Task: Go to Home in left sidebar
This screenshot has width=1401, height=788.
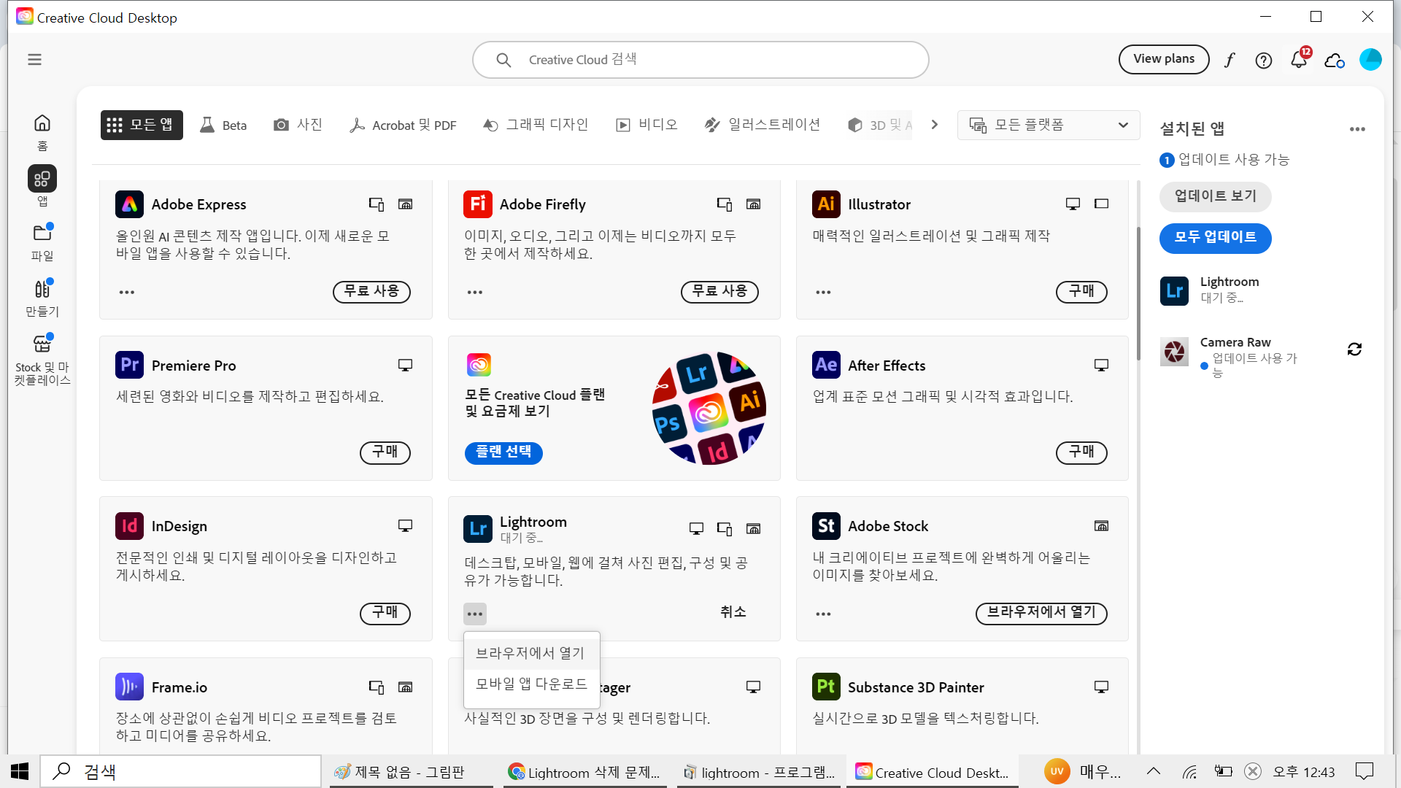Action: tap(42, 131)
